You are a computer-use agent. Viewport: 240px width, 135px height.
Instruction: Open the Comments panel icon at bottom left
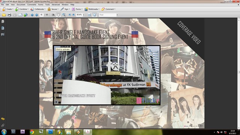(3, 119)
